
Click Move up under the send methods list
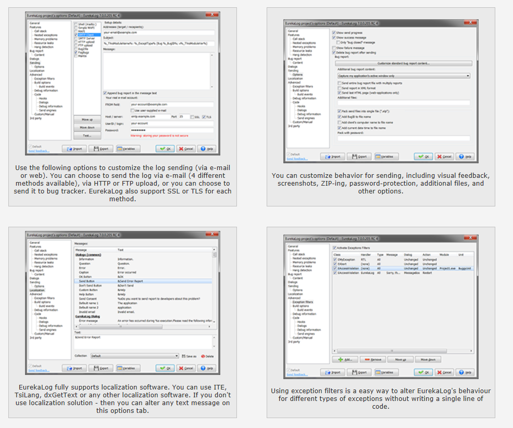click(87, 120)
